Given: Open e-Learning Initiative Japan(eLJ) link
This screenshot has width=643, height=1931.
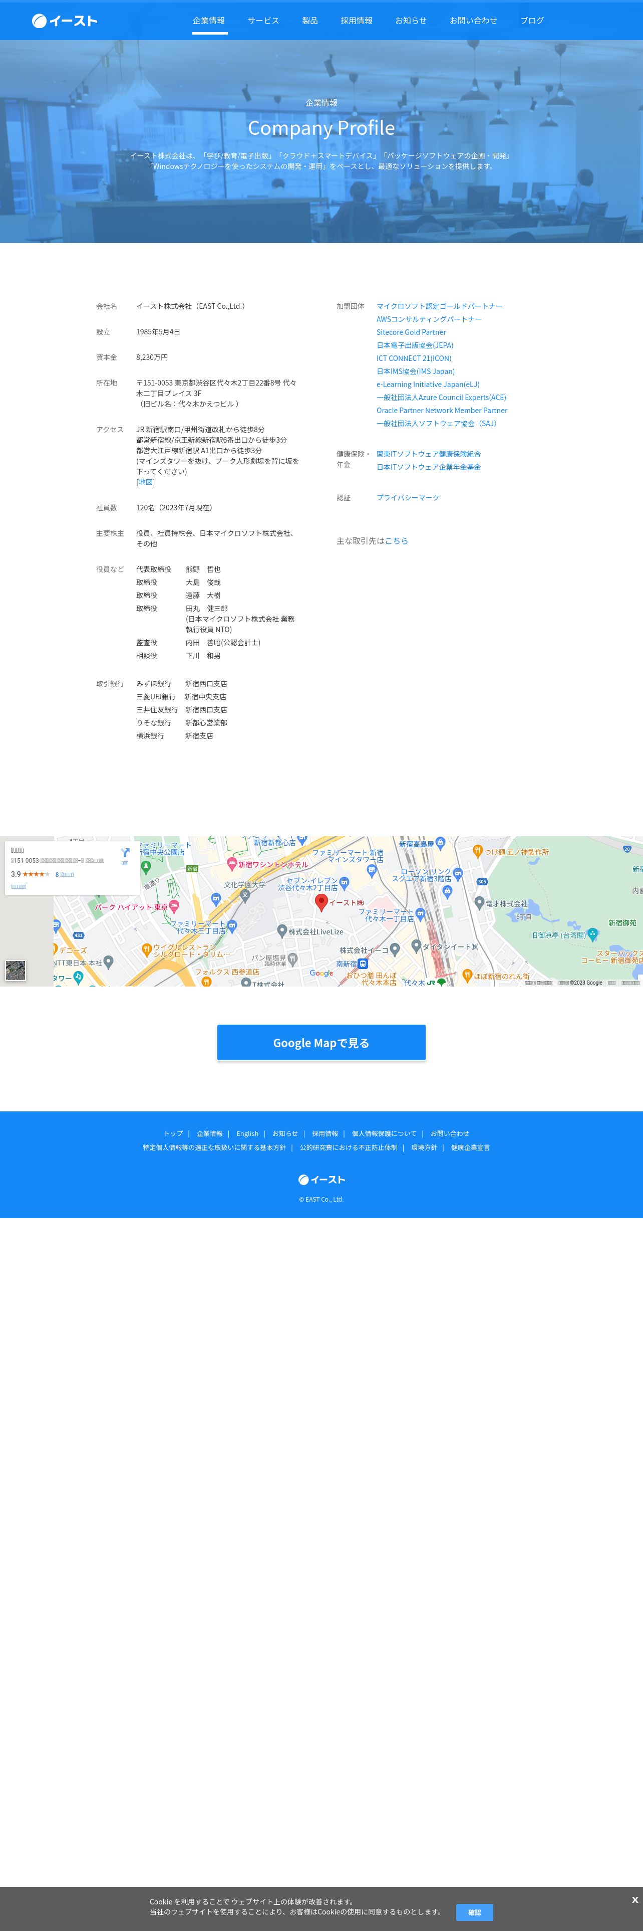Looking at the screenshot, I should coord(428,384).
